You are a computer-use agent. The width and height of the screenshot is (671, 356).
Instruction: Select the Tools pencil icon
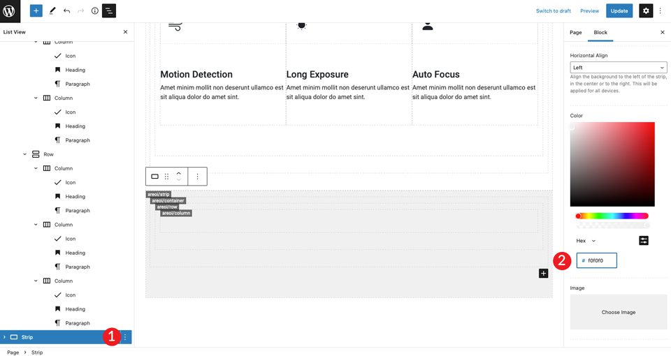(x=52, y=11)
